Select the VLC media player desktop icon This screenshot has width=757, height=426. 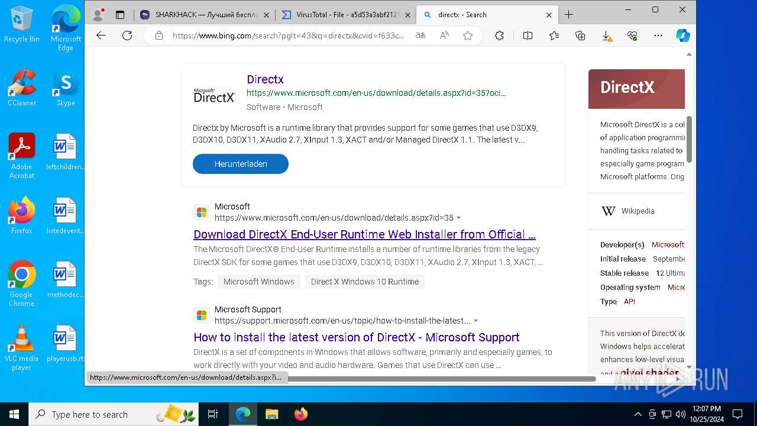(x=22, y=348)
